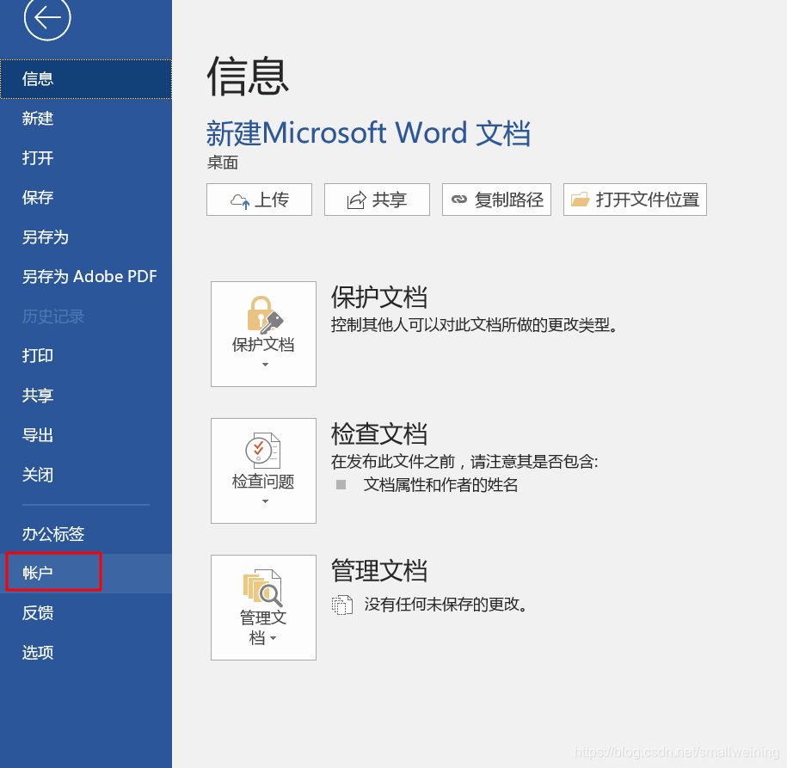Select 共享 in the left sidebar
This screenshot has height=768, width=787.
[x=86, y=396]
